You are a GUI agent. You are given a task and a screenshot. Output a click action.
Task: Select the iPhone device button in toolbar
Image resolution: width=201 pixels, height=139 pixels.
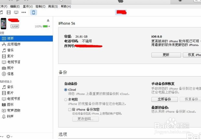point(34,12)
